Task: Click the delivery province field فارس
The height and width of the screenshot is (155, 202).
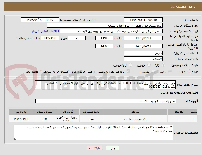Action: pos(143,53)
